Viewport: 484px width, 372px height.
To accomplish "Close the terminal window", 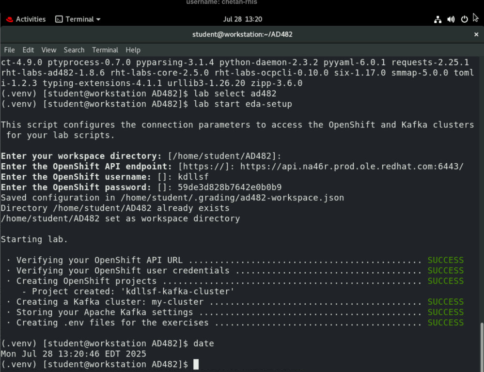I will click(x=476, y=34).
